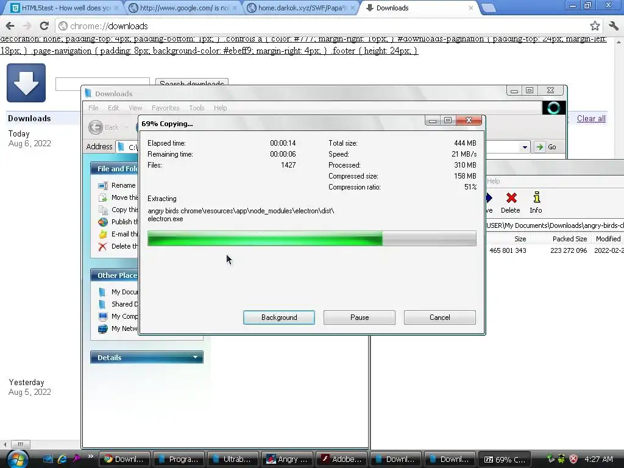Click the Windows Start orb
This screenshot has width=624, height=468.
point(18,459)
